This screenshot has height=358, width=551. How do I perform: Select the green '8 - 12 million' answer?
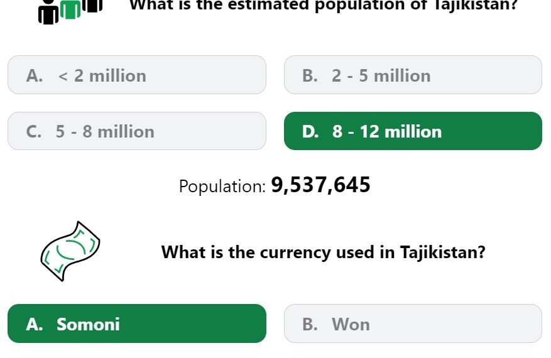coord(413,131)
